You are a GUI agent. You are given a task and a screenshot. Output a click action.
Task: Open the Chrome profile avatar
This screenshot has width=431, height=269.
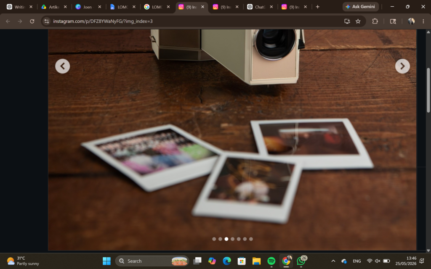[x=411, y=21]
